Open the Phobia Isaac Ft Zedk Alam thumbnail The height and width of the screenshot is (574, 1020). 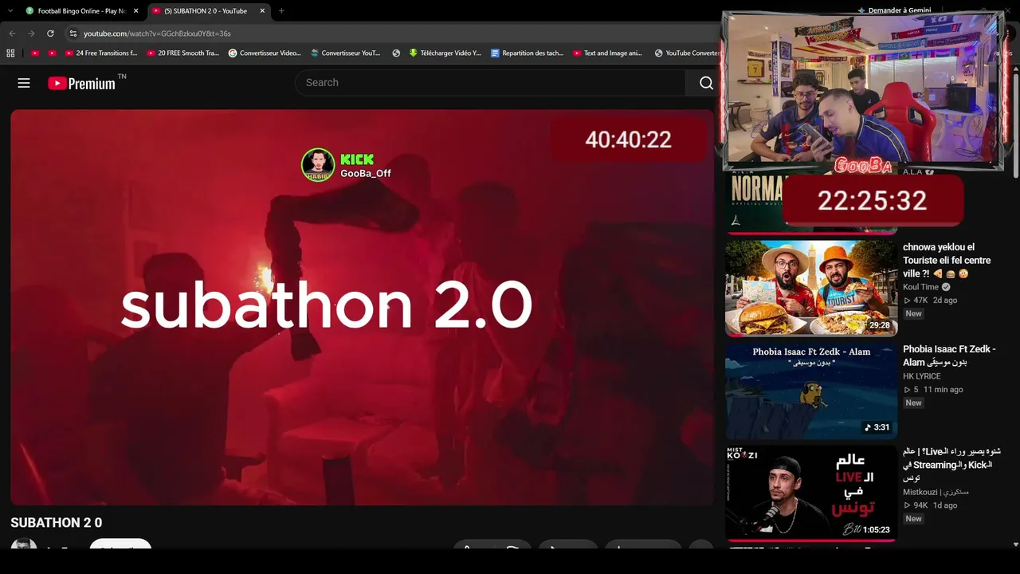(x=811, y=390)
